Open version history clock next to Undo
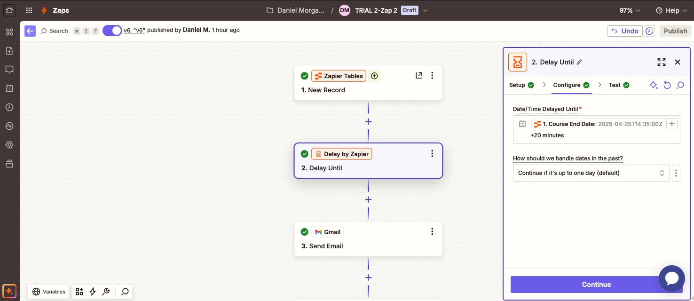This screenshot has width=694, height=301. coord(649,31)
